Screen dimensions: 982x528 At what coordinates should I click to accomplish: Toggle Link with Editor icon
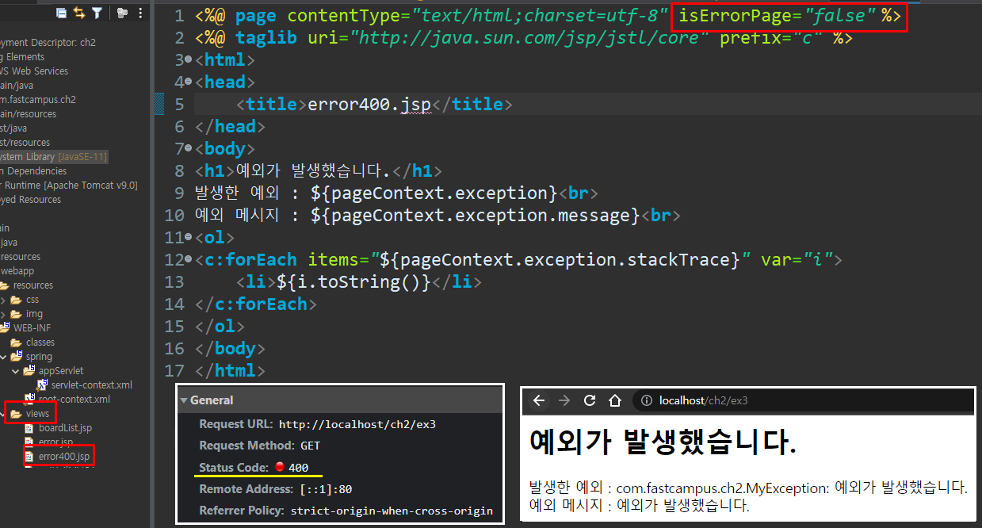click(x=79, y=13)
